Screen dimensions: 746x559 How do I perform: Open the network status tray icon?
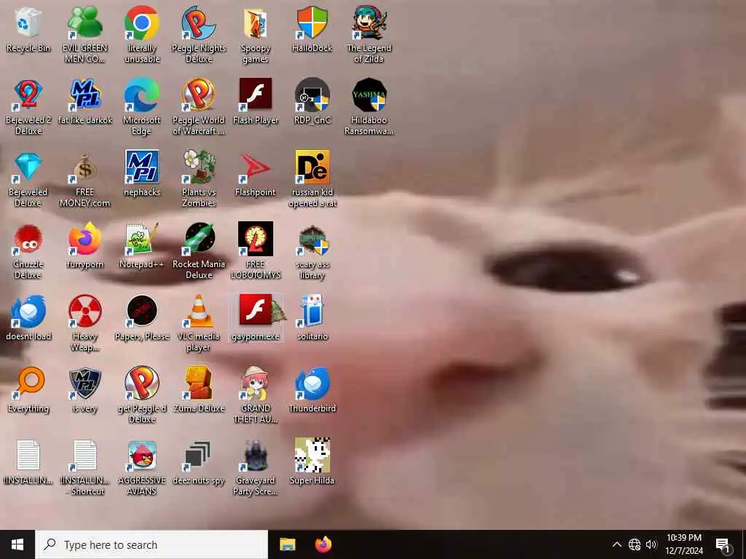coord(635,544)
